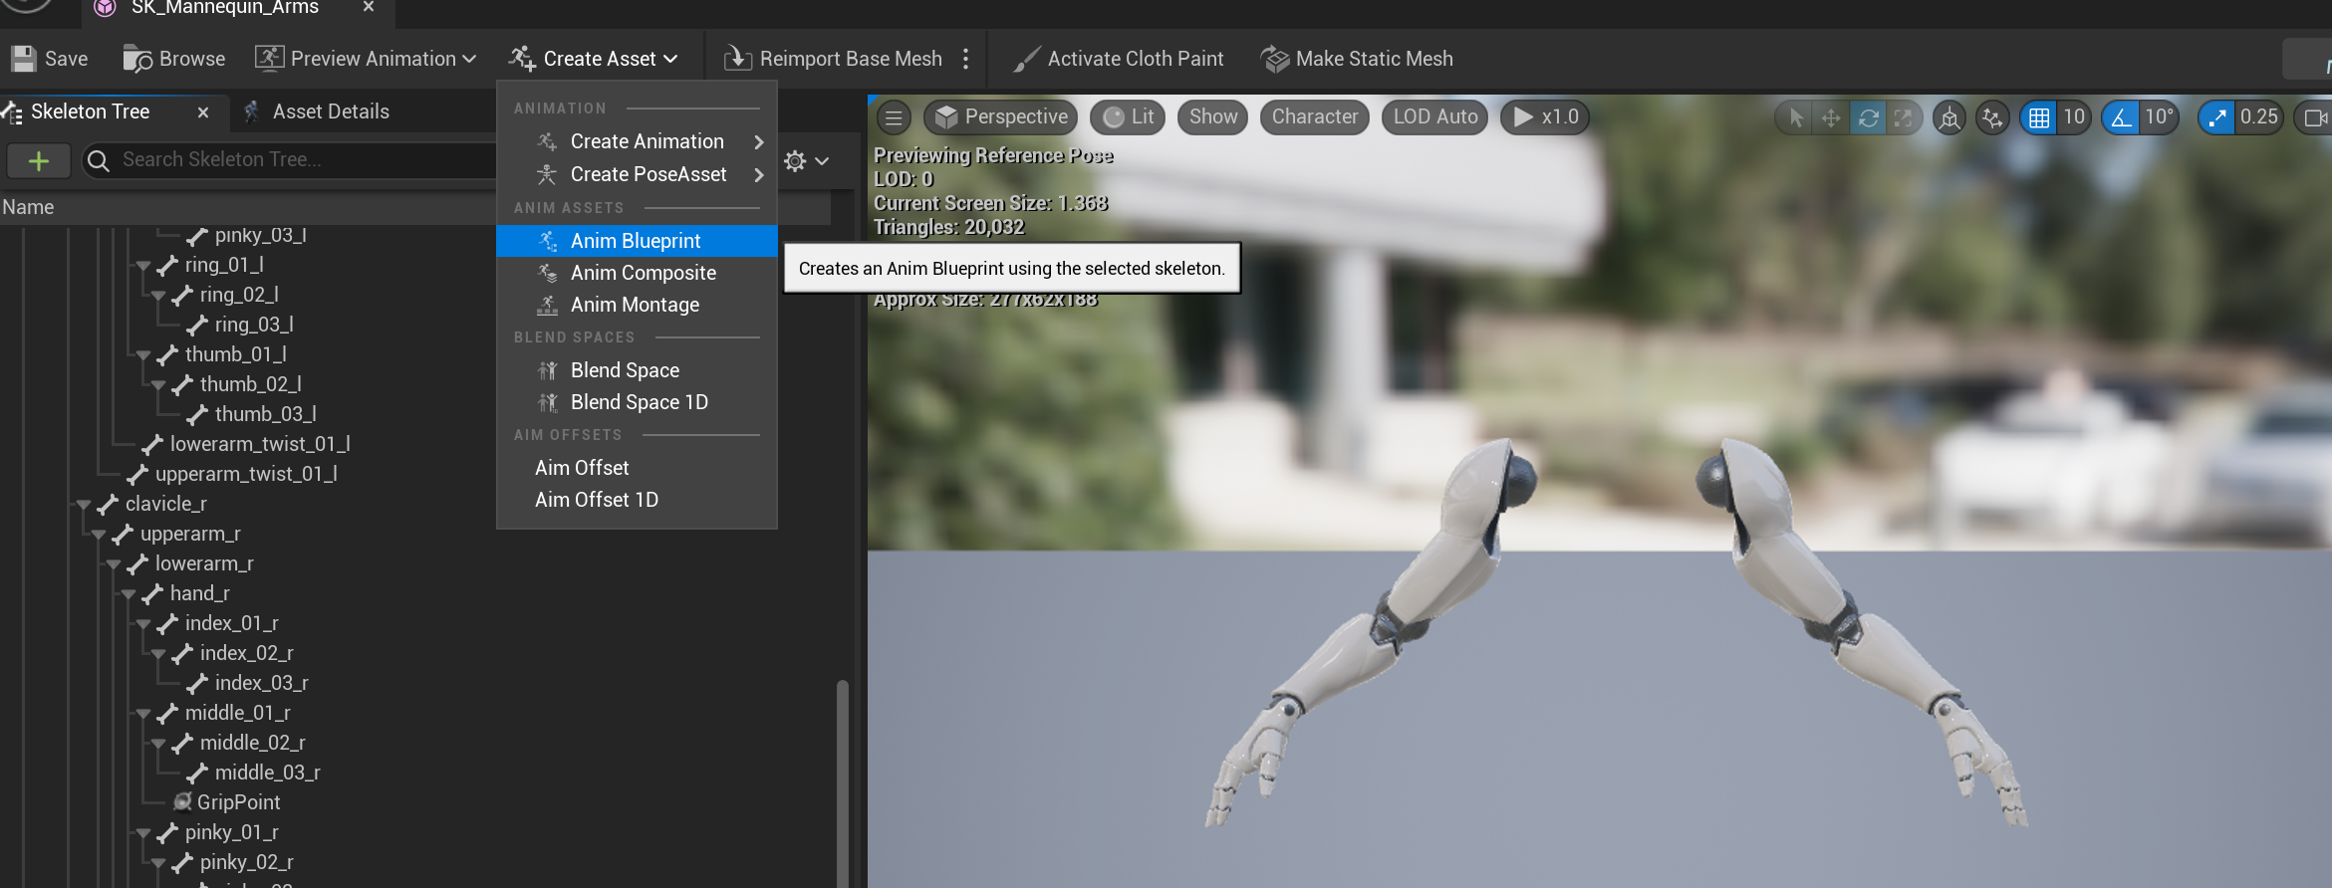Open the viewport hamburger options menu
The image size is (2332, 888).
[x=894, y=117]
